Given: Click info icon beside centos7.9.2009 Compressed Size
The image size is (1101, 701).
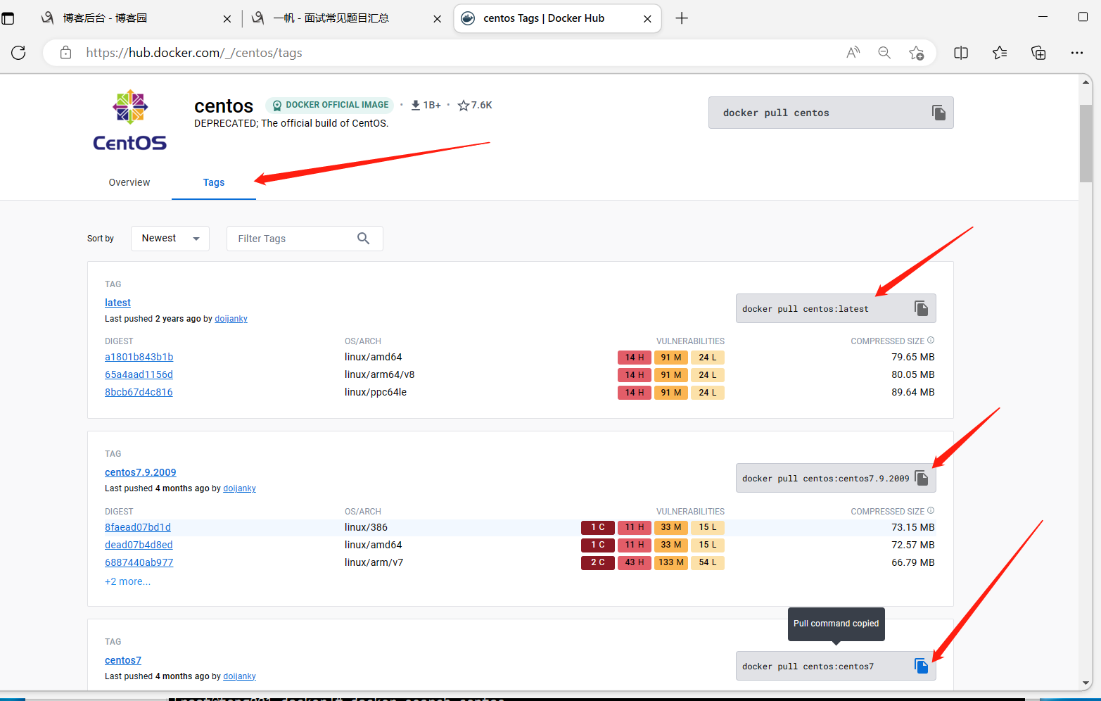Looking at the screenshot, I should (931, 511).
